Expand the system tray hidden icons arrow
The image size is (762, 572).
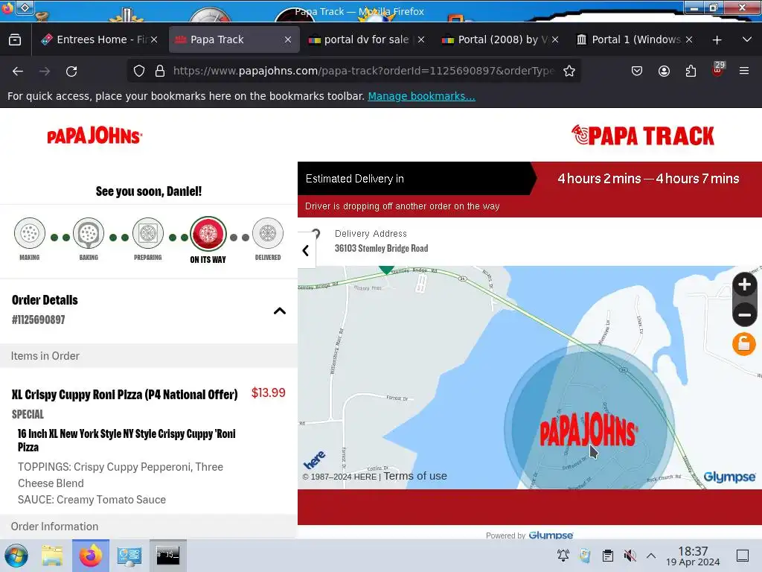click(x=651, y=556)
